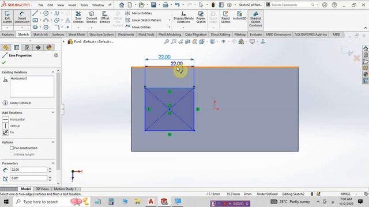Click Move Entities
The image size is (369, 207).
138,27
